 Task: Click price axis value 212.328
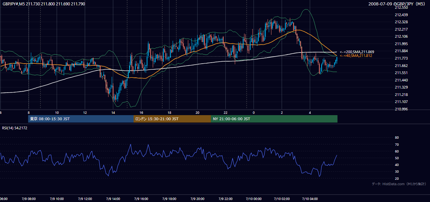click(401, 22)
